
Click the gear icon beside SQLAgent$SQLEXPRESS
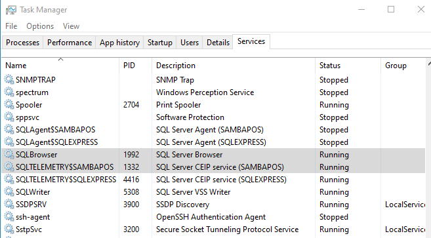tap(9, 142)
